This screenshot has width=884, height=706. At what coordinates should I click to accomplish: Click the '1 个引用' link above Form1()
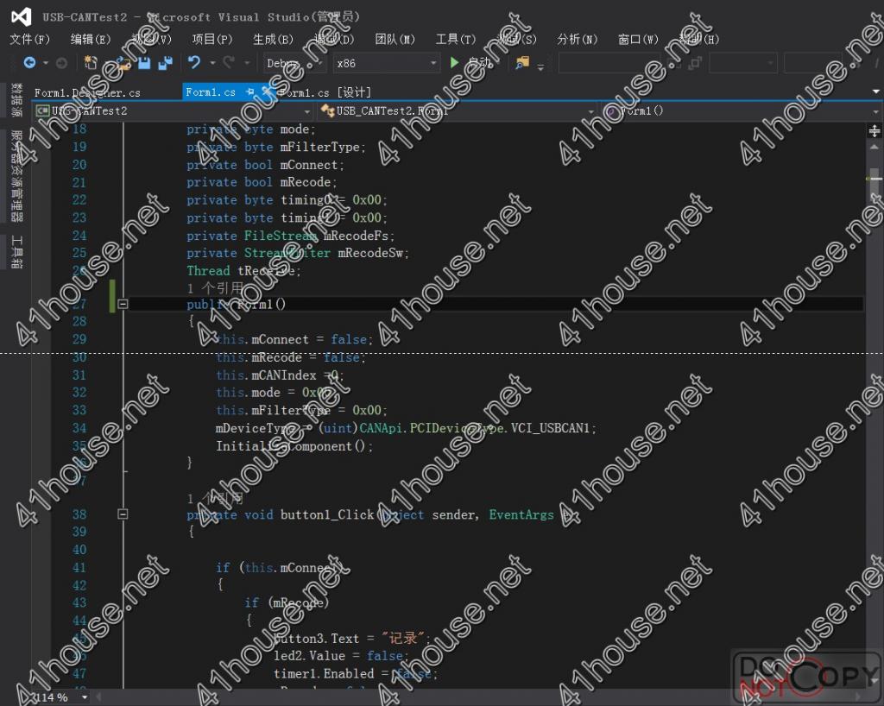click(215, 288)
